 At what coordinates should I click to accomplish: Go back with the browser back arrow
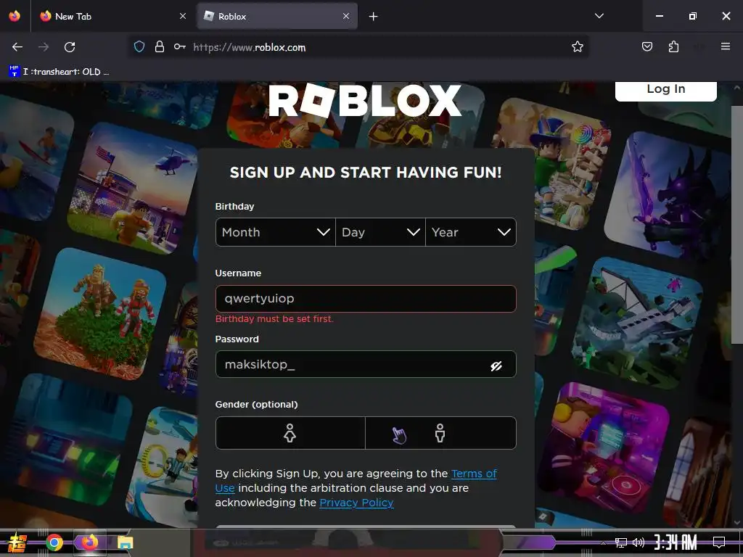click(17, 47)
